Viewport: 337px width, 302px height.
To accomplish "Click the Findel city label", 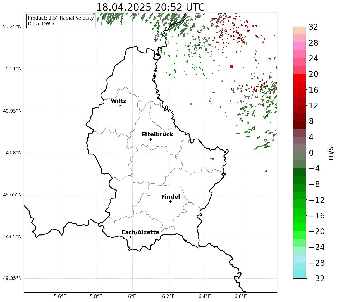I will tap(171, 197).
